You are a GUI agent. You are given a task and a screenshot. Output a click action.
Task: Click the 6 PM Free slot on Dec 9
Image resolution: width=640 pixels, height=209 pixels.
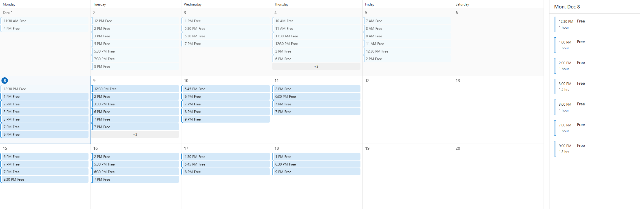point(135,112)
